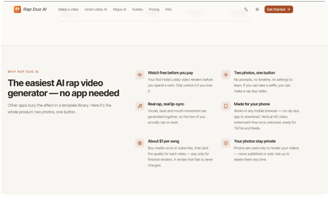
Task: Click the phone icon for Made for your phone
Action: (x=226, y=106)
